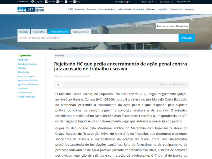Open Fale conosco link
This screenshot has width=212, height=159.
click(x=164, y=2)
